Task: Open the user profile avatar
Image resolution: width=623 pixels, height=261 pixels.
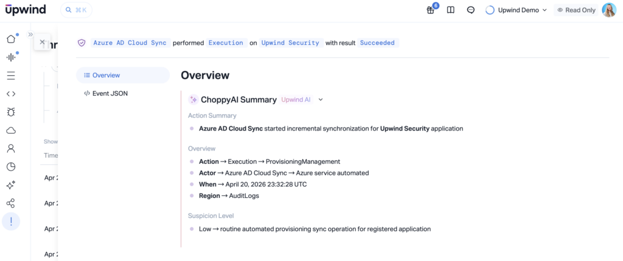Action: click(609, 10)
